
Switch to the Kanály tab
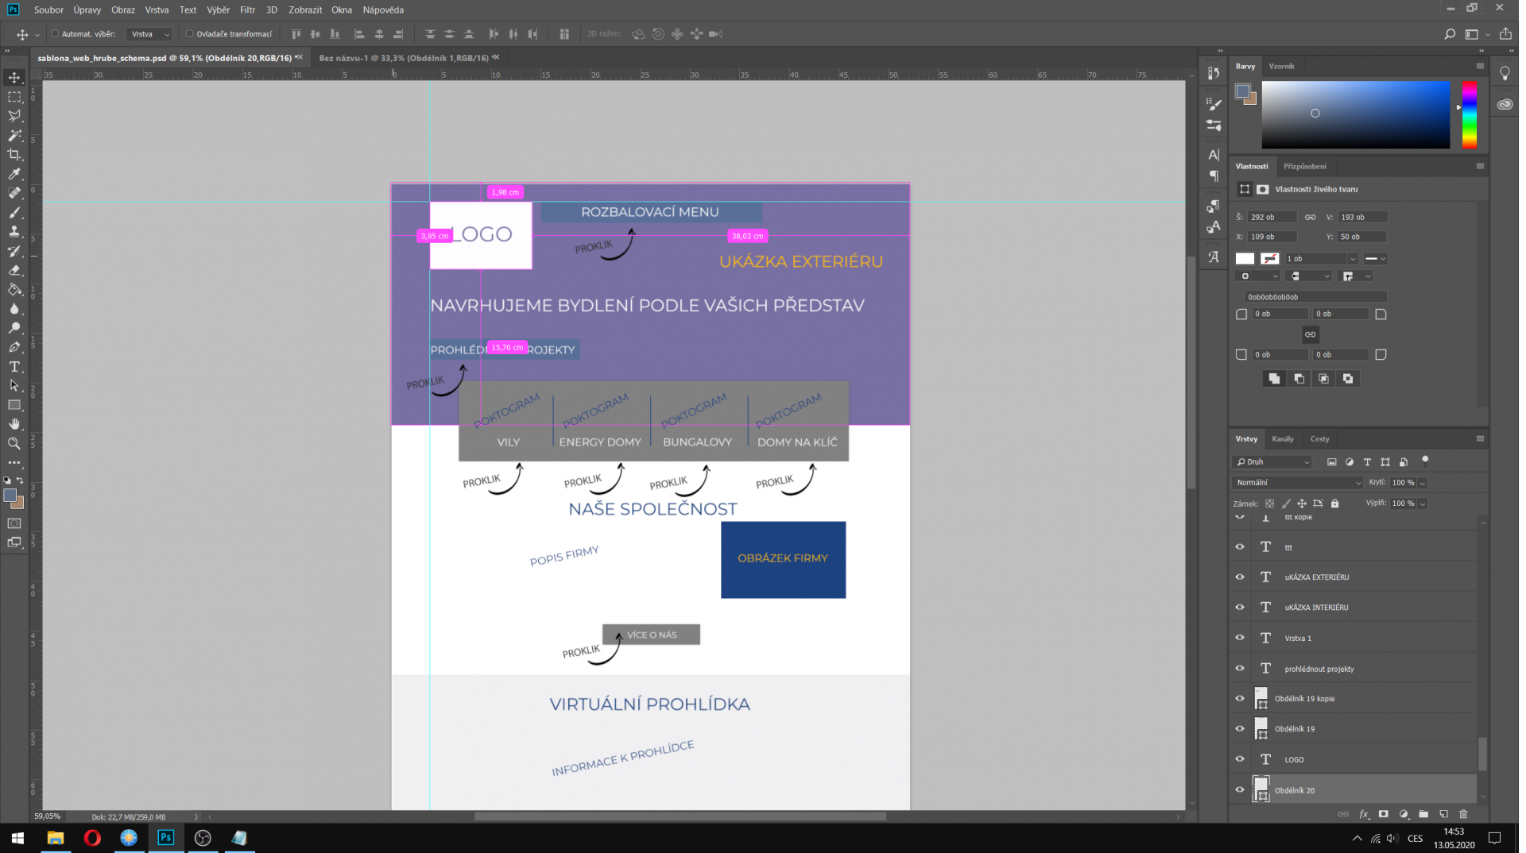tap(1282, 438)
